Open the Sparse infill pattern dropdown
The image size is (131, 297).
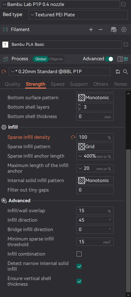[95, 147]
